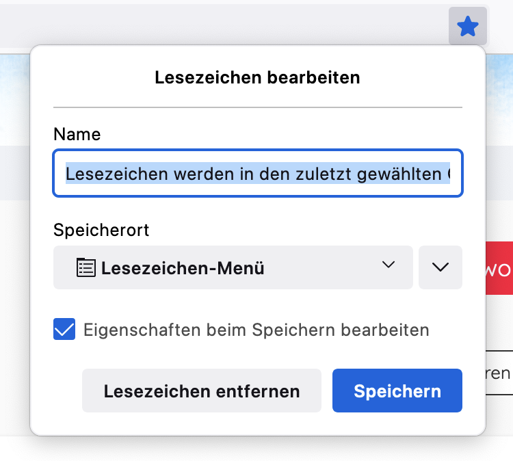The image size is (513, 461).
Task: Click the separator line under panel title
Action: 257,107
